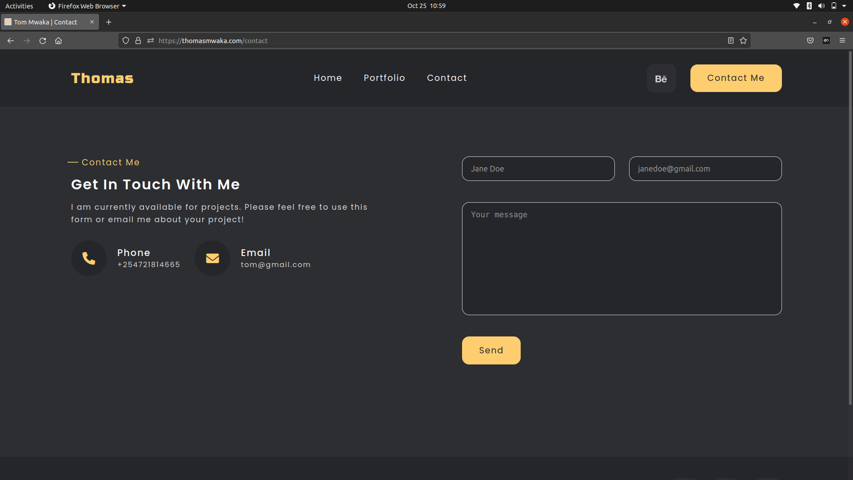Screen dimensions: 853x480
Task: Click the email envelope icon
Action: tap(212, 258)
